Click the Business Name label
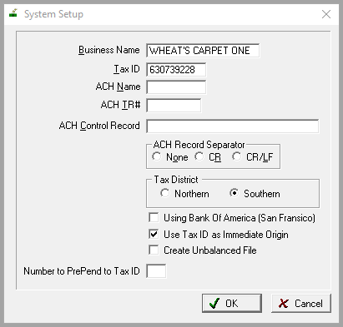The width and height of the screenshot is (343, 327). pyautogui.click(x=109, y=50)
